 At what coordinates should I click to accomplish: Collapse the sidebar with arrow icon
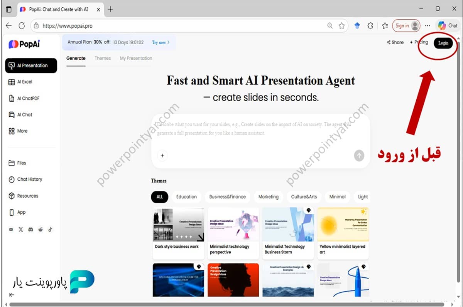tap(12, 295)
